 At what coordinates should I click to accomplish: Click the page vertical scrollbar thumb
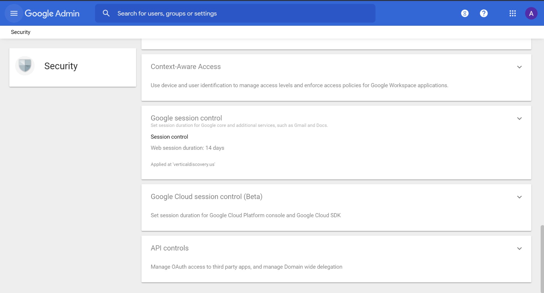542,259
